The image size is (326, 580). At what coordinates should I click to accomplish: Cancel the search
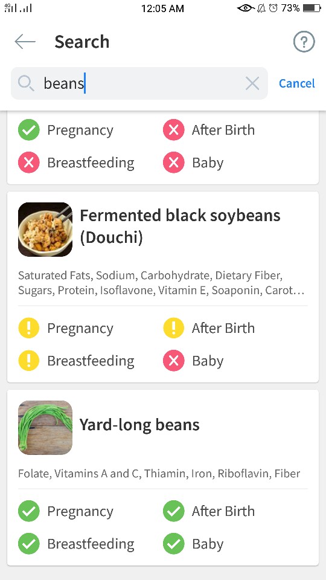pyautogui.click(x=297, y=83)
